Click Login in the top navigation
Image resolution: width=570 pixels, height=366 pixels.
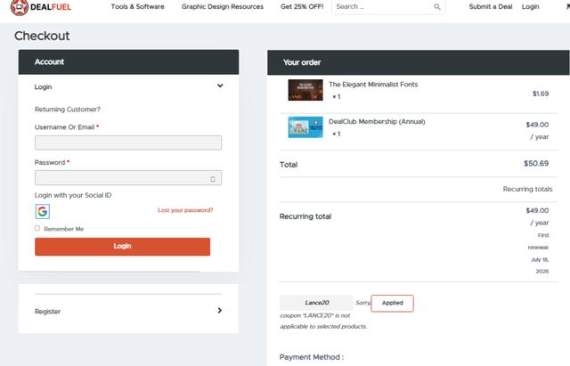point(531,6)
